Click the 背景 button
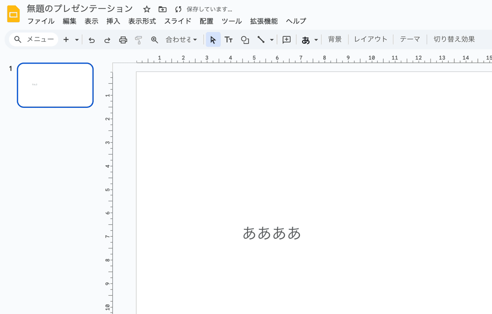The image size is (492, 314). click(x=335, y=39)
